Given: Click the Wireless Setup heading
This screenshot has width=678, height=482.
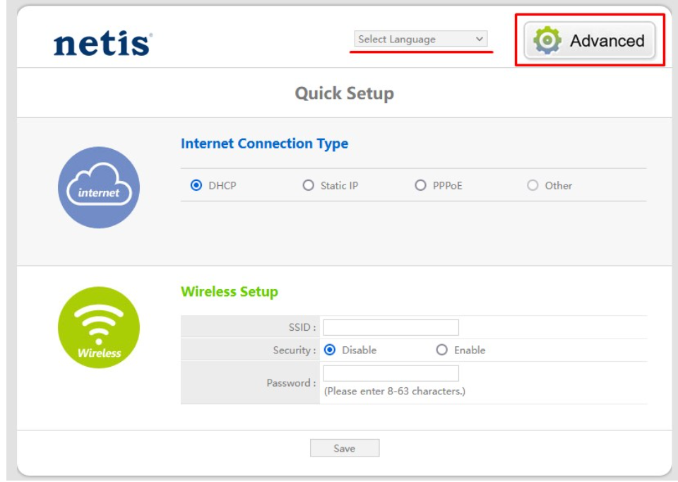Looking at the screenshot, I should 230,292.
